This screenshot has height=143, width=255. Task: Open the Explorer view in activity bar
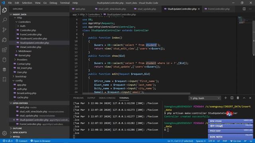4,10
